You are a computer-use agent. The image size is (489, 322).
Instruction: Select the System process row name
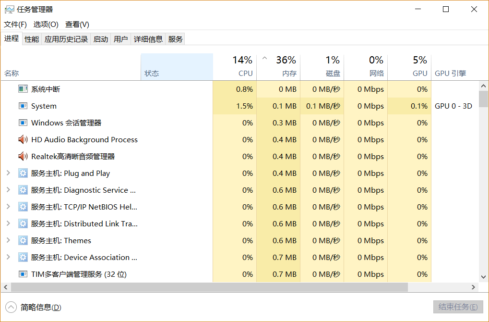point(44,106)
